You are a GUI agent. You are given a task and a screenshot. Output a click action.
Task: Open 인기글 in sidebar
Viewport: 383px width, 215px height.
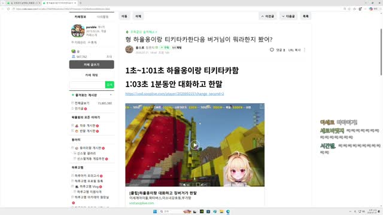[79, 109]
